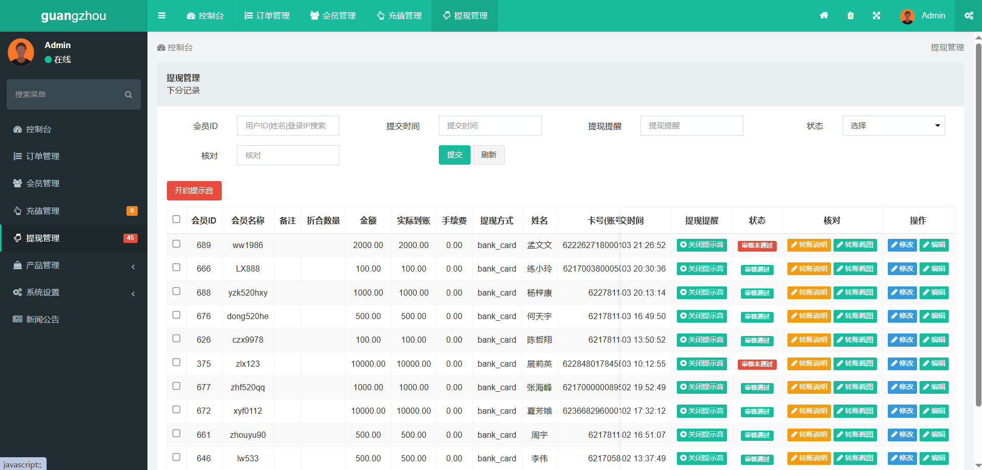Check the row for member 688
This screenshot has height=470, width=982.
177,291
